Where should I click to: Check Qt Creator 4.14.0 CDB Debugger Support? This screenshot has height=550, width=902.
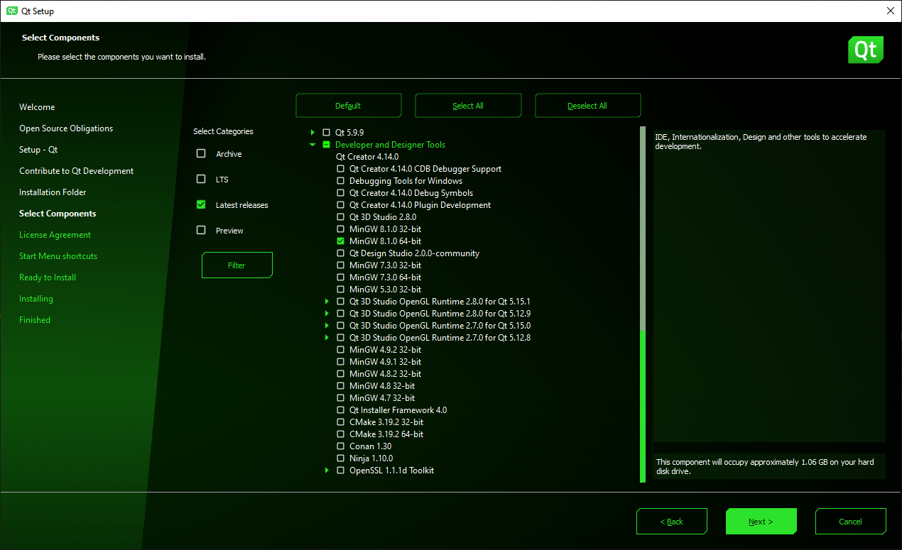[341, 169]
